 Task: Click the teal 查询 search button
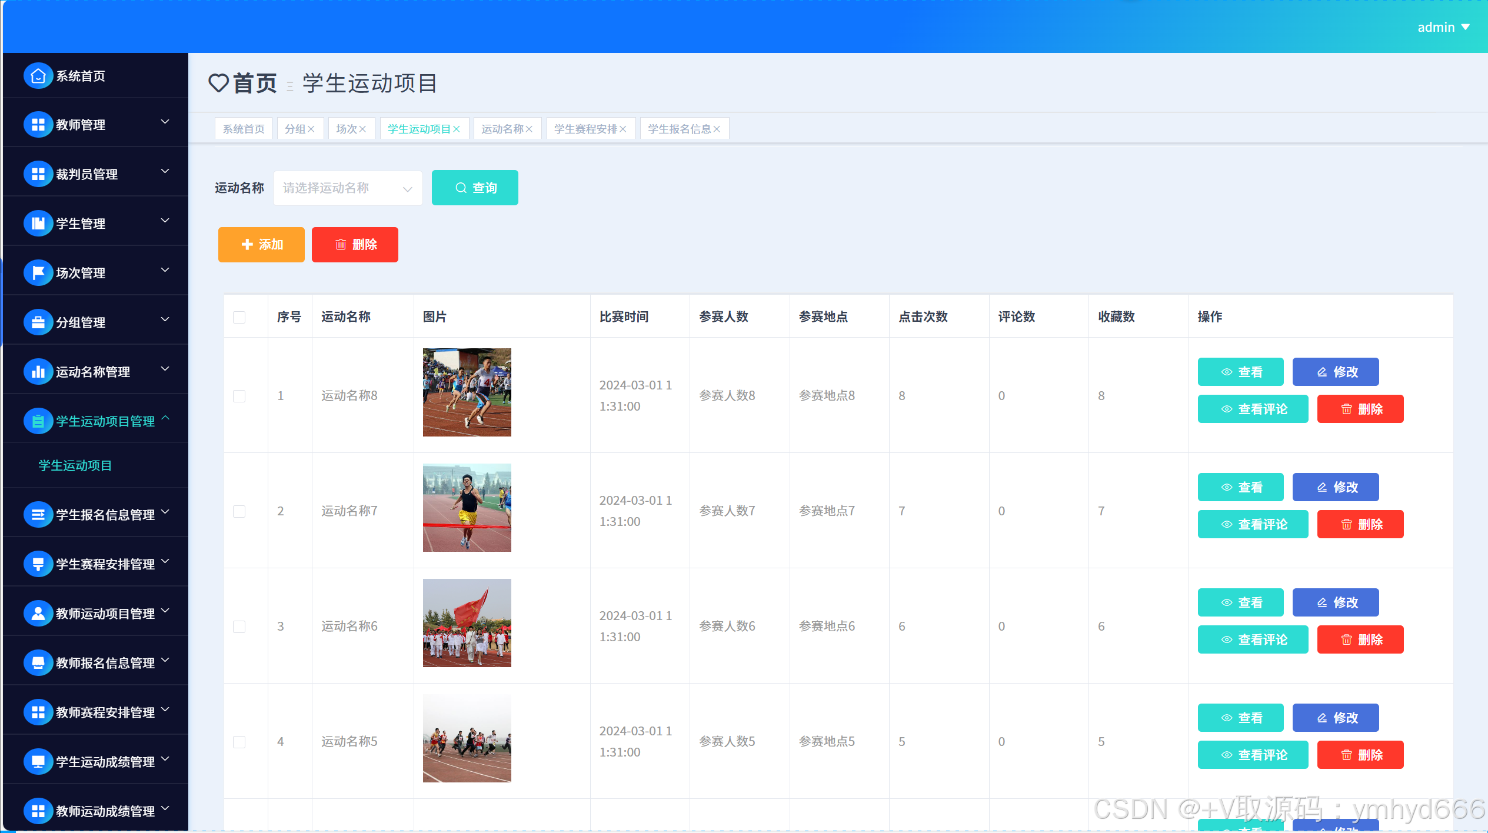click(475, 188)
